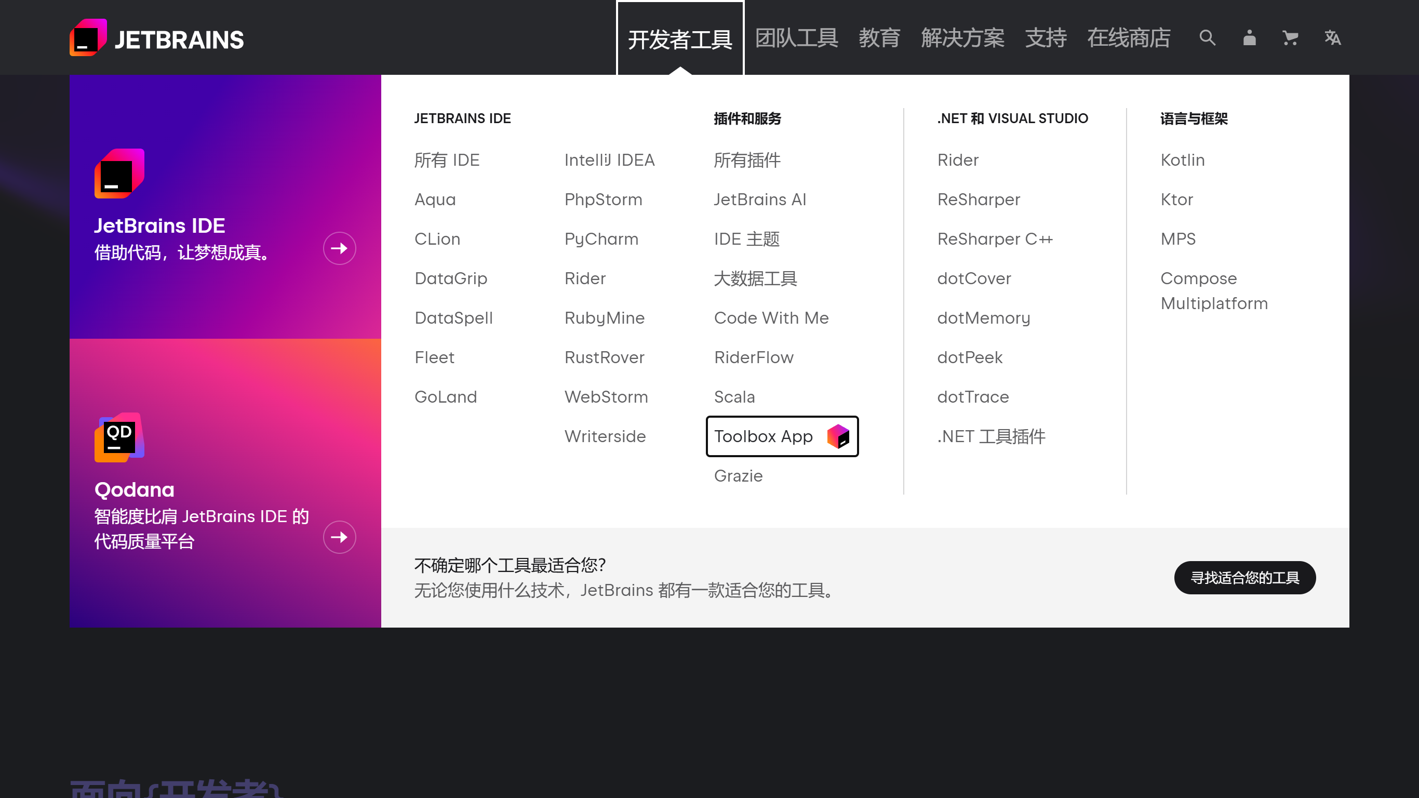Open Rider in the JetBrains IDE column
Screen dimensions: 1419x798
coord(584,278)
